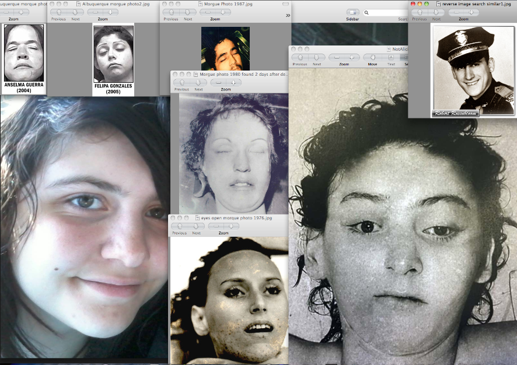
Task: Click the large photo in the NotAlic window
Action: 403,216
